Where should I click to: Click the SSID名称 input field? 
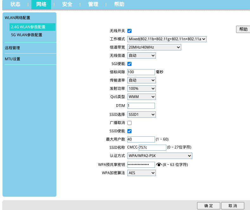click(x=152, y=148)
